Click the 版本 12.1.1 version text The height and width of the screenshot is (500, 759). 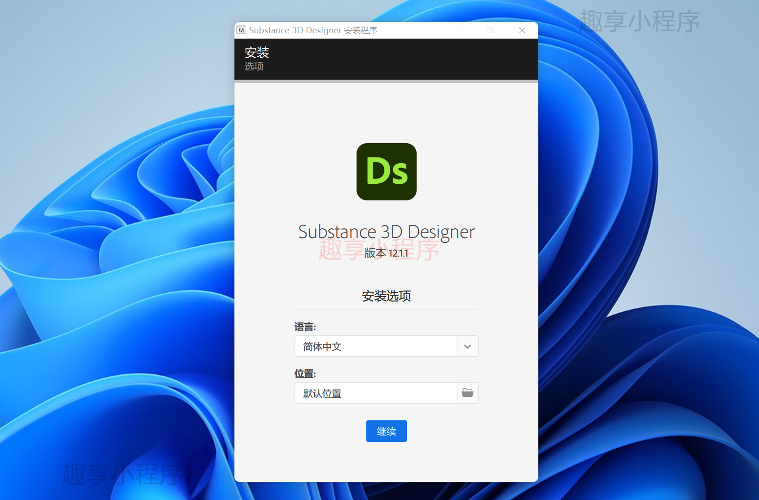tap(386, 253)
